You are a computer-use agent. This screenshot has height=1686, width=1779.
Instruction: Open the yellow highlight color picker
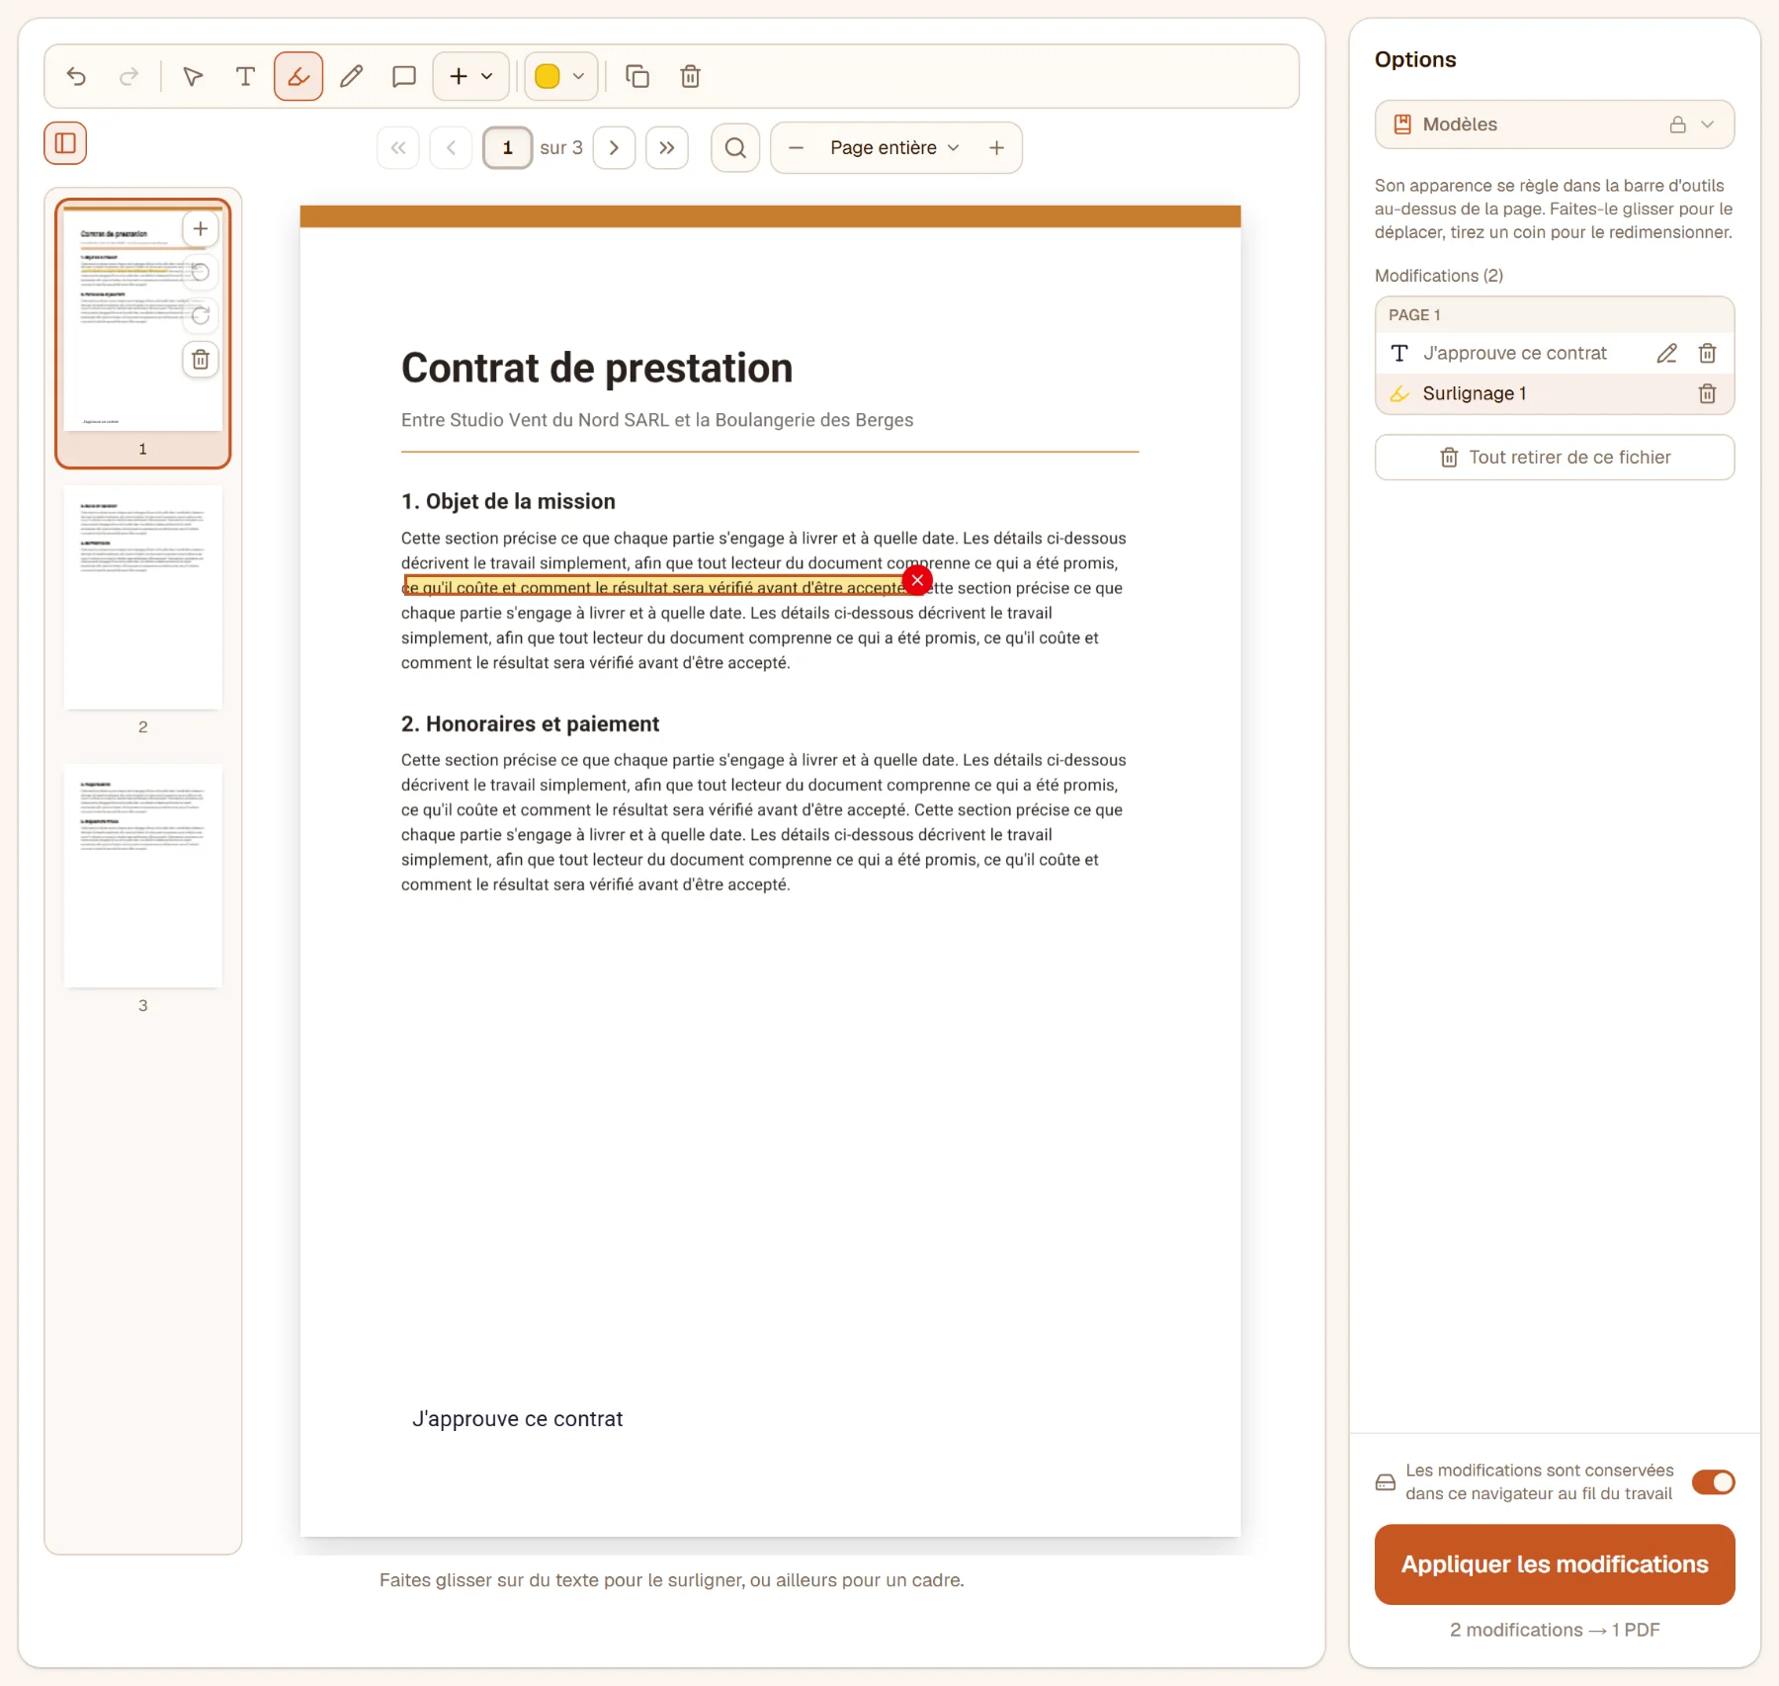pyautogui.click(x=560, y=76)
